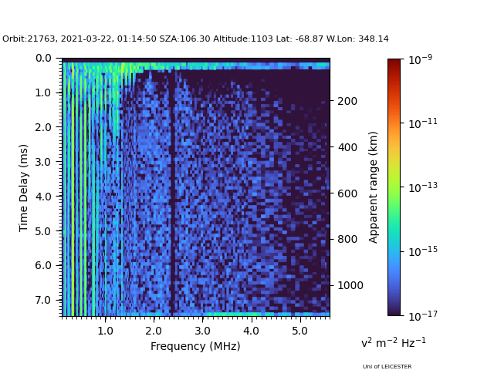Click the 'Uni of LEICESTER' credit text
This screenshot has width=494, height=370.
(387, 366)
